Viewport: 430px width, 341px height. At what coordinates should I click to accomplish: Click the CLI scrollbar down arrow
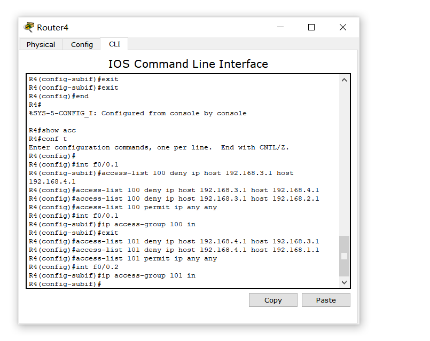point(344,282)
